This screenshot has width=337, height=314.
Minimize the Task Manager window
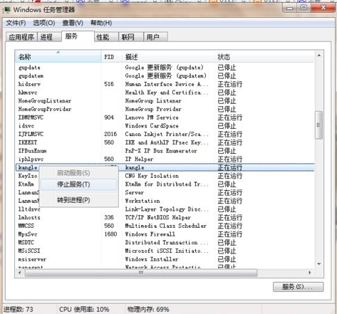[290, 8]
